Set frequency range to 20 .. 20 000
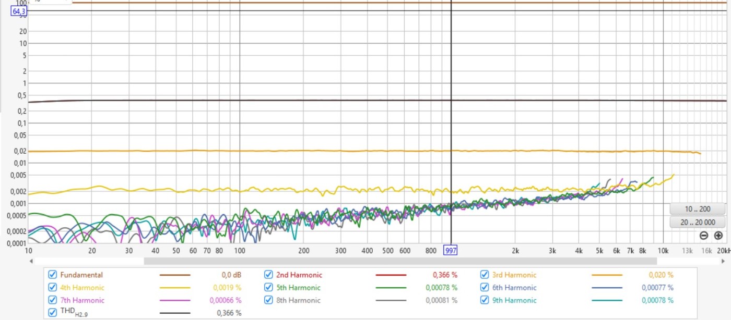This screenshot has width=731, height=320. tap(697, 223)
